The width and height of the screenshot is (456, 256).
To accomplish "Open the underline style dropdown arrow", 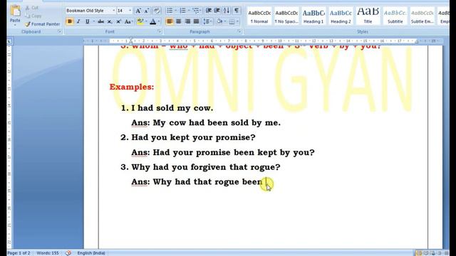I will pyautogui.click(x=93, y=21).
